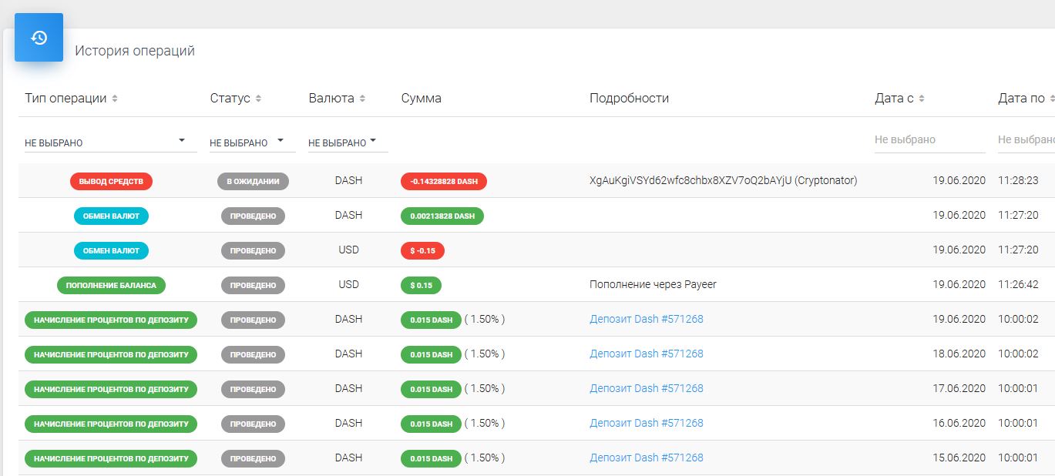Click the history clock icon tile
Viewport: 1055px width, 476px height.
(x=39, y=38)
